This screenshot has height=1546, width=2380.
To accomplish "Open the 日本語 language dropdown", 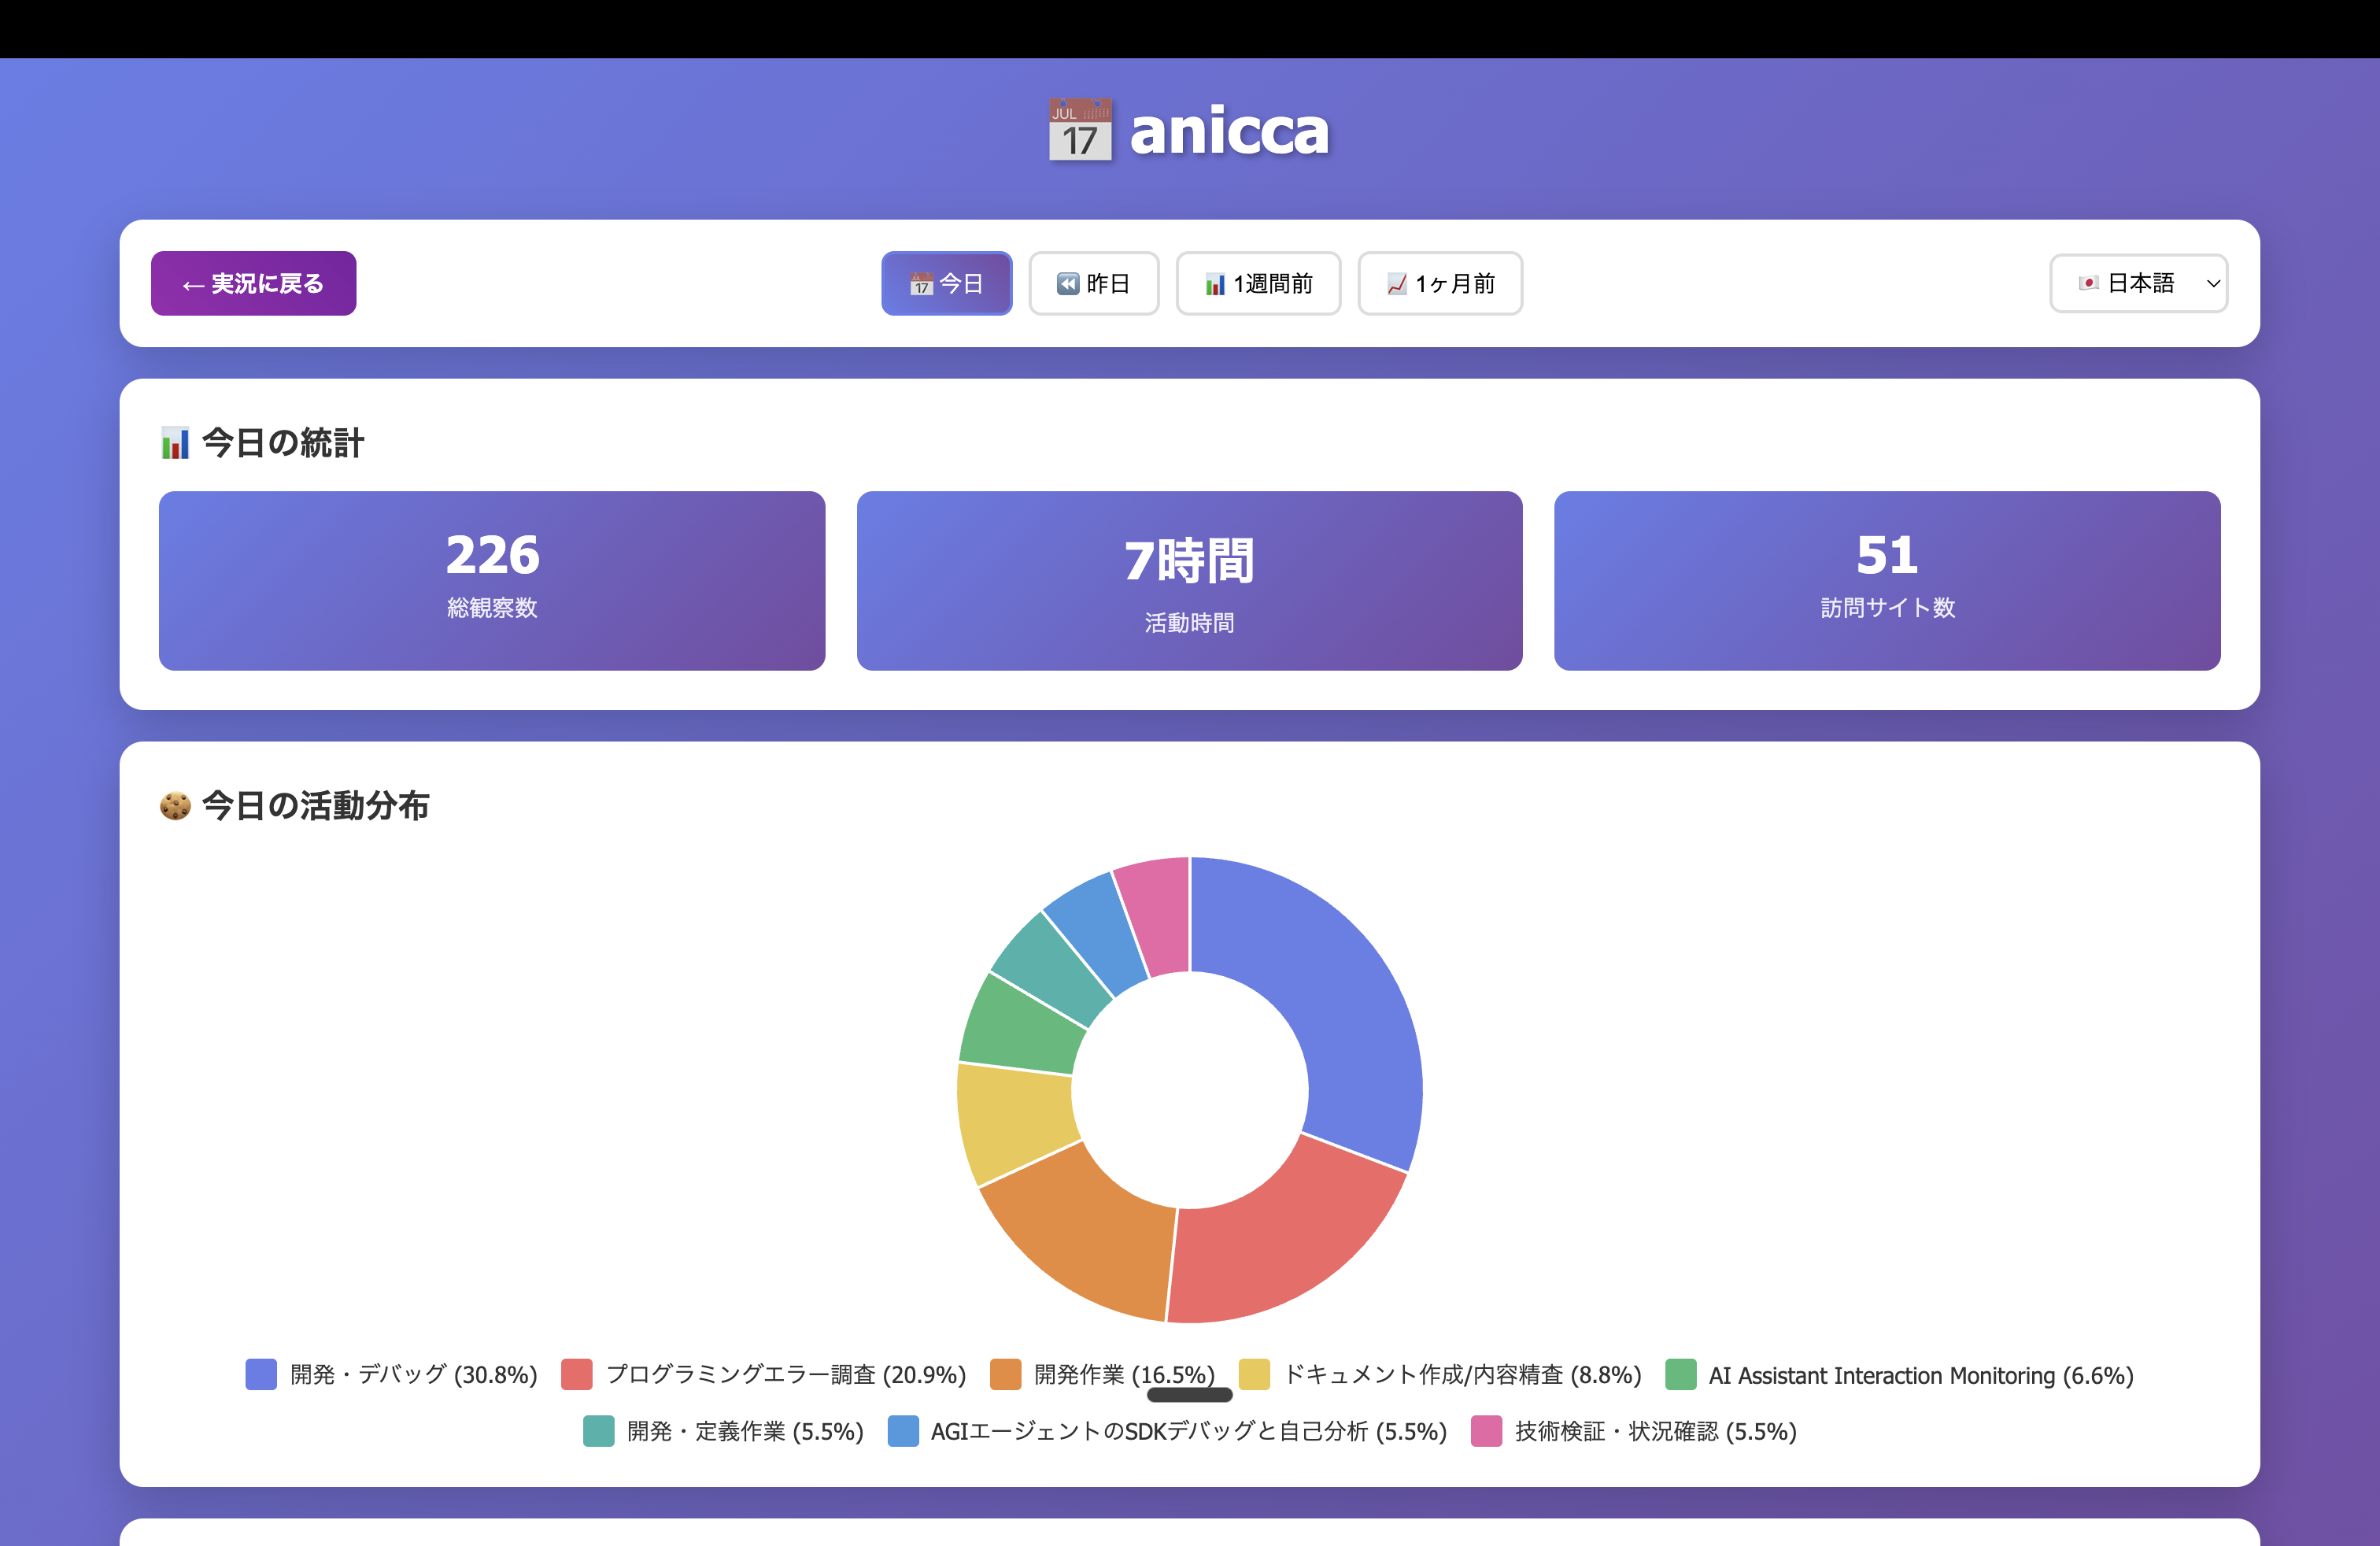I will (2138, 284).
